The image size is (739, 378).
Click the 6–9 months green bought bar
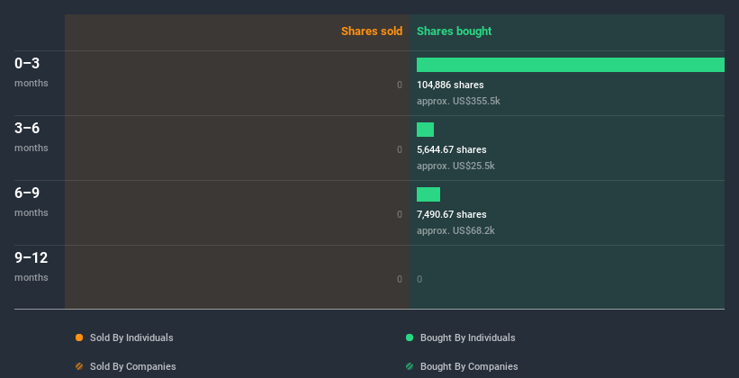pyautogui.click(x=428, y=194)
